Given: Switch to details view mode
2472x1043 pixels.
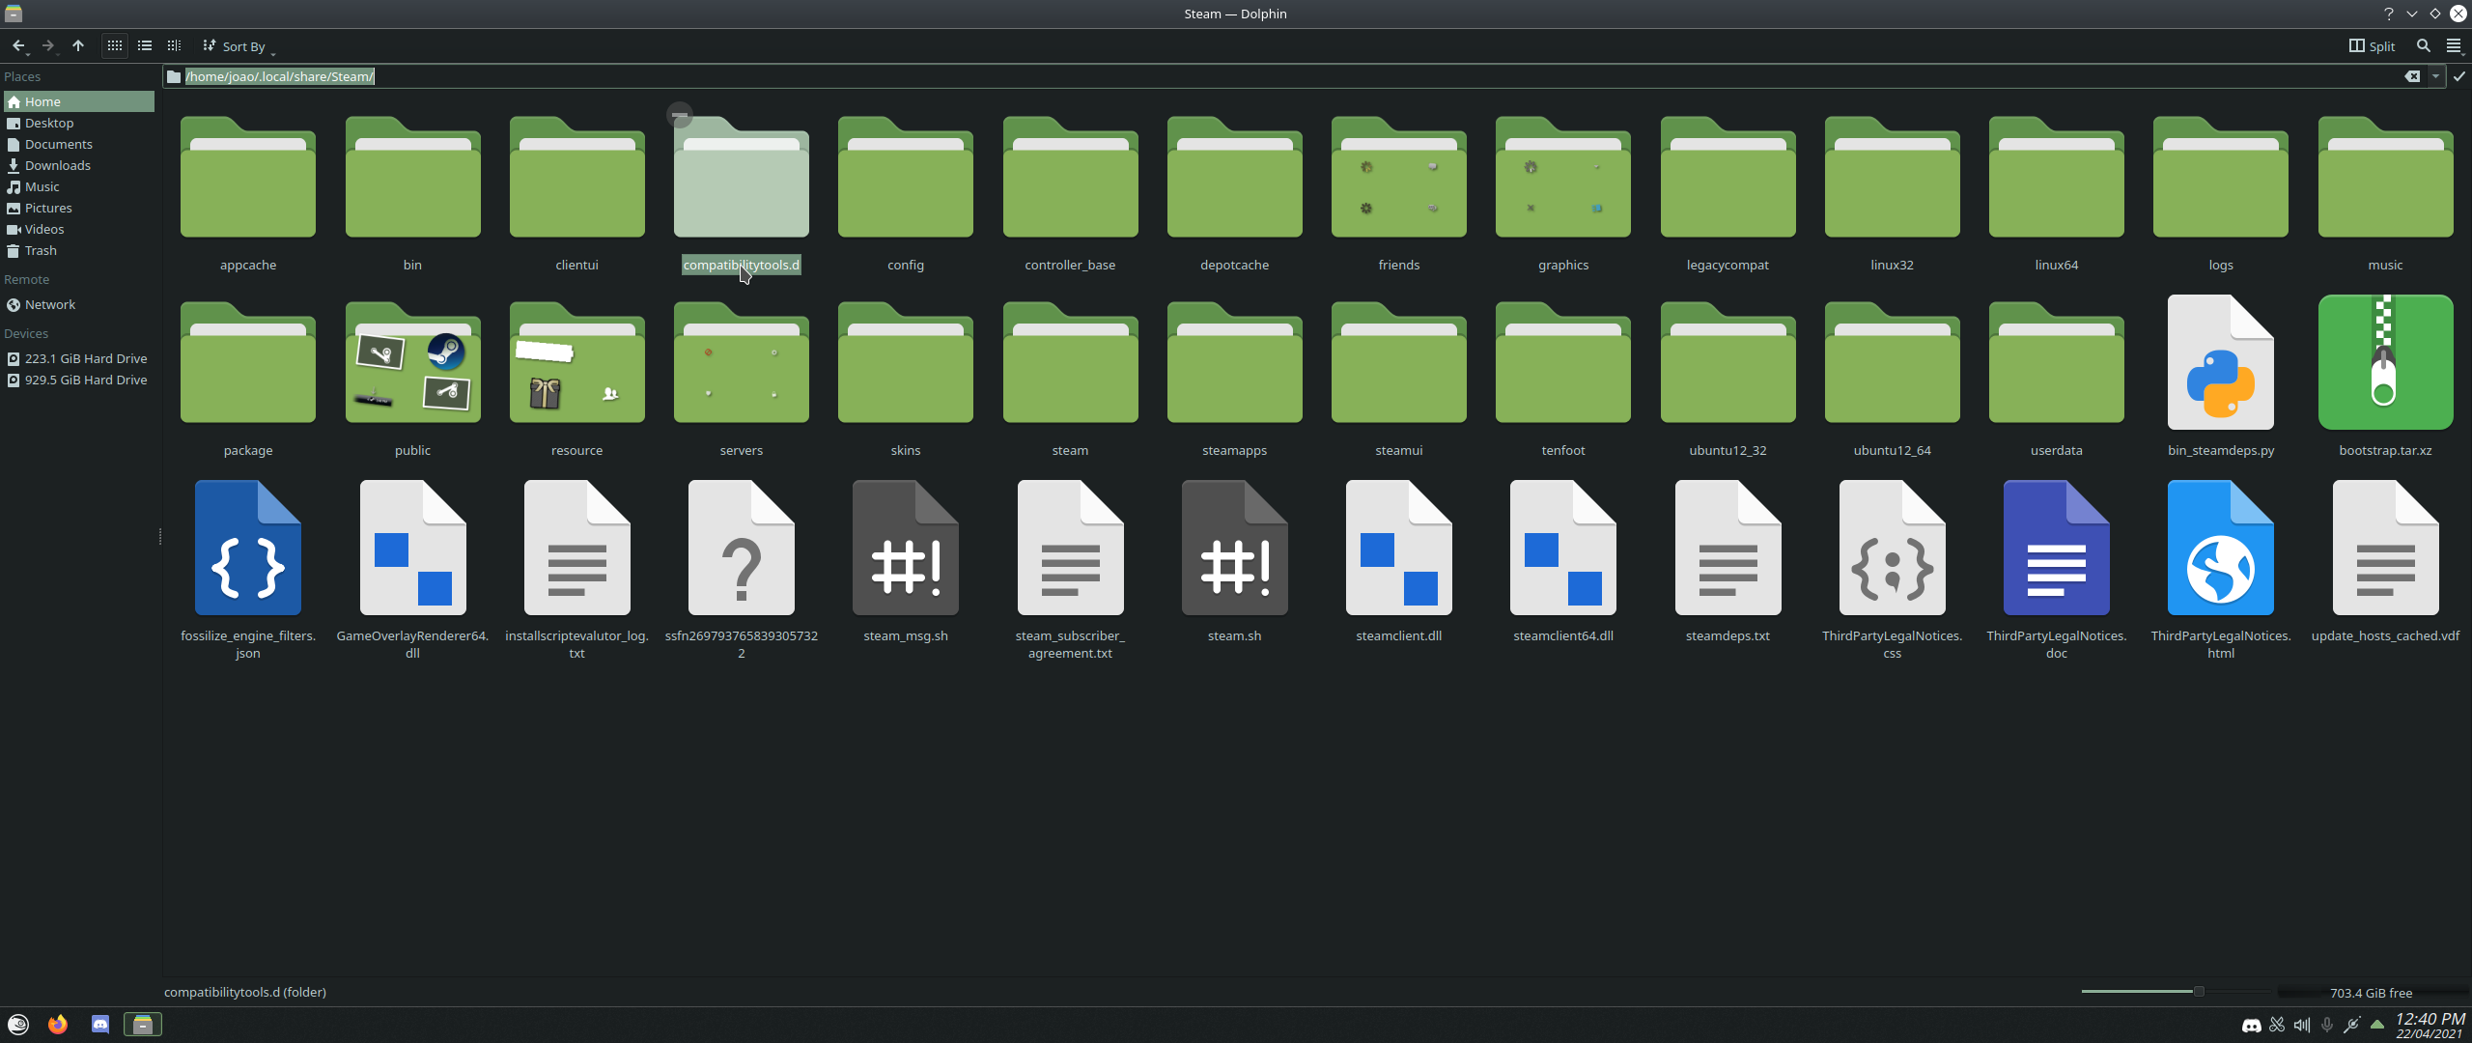Looking at the screenshot, I should pyautogui.click(x=174, y=45).
